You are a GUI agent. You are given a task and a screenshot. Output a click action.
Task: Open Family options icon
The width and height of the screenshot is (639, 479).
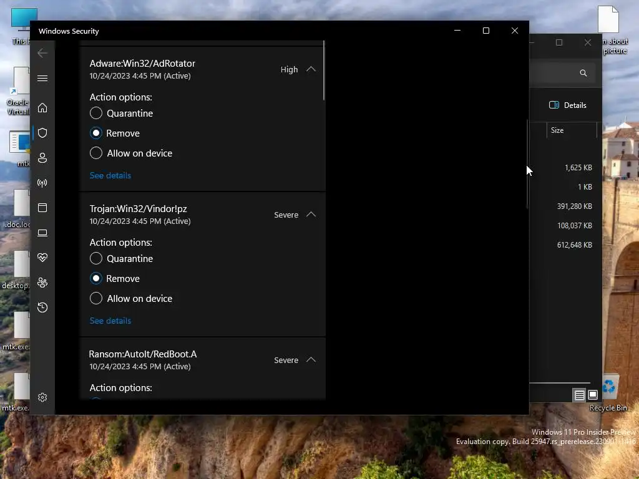coord(42,283)
